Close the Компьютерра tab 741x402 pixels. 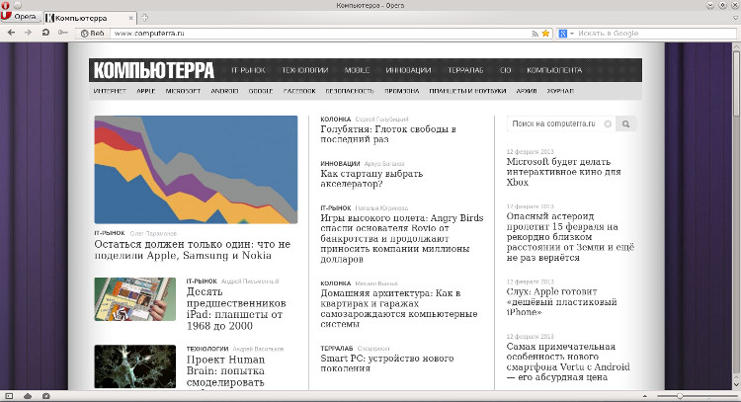(130, 18)
